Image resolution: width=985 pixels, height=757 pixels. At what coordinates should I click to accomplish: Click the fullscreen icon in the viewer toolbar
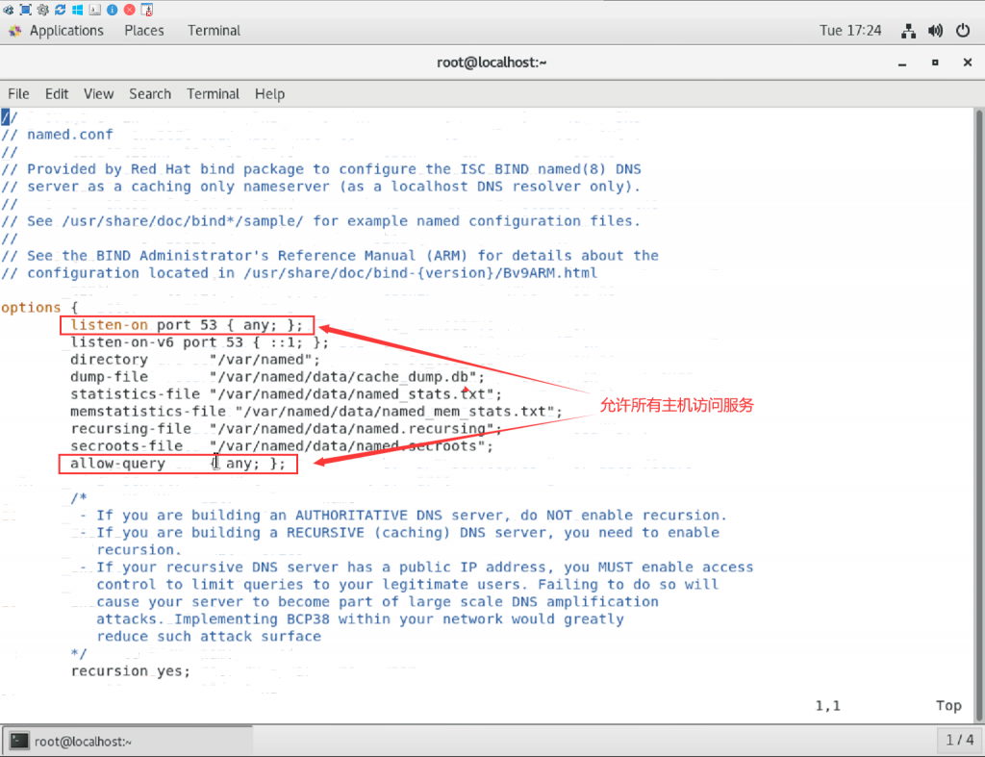(x=26, y=10)
